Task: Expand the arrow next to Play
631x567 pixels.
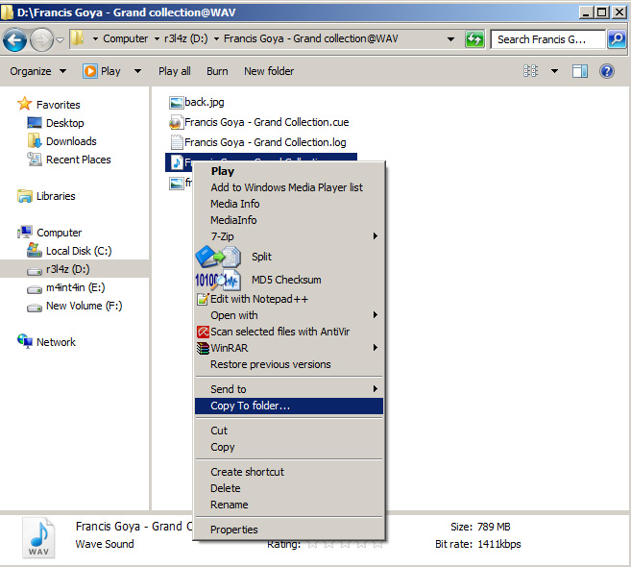Action: (137, 71)
